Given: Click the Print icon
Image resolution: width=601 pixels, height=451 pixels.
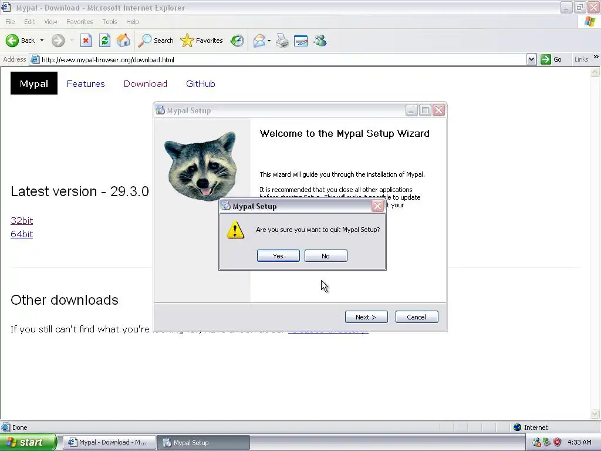Looking at the screenshot, I should (x=282, y=41).
